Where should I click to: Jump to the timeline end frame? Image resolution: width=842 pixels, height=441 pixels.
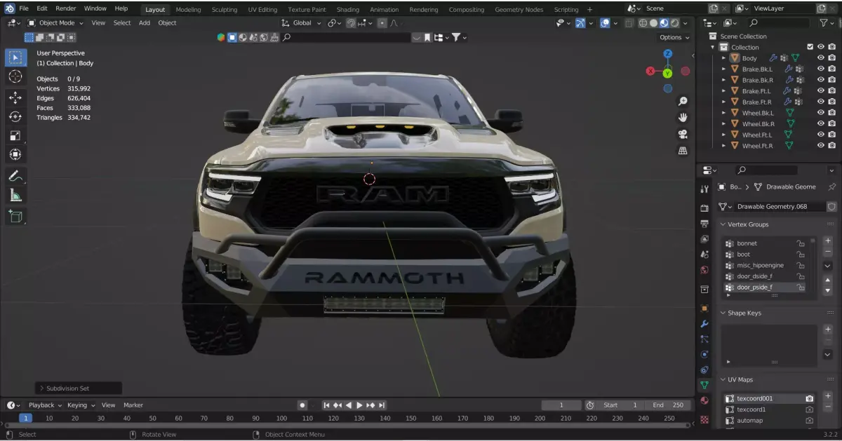(382, 405)
